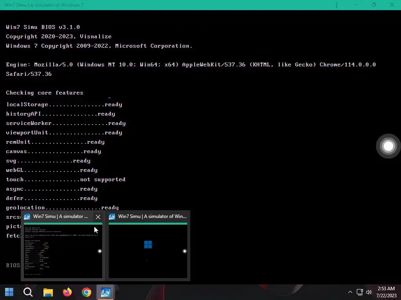Image resolution: width=401 pixels, height=300 pixels.
Task: Click the 'Checking core features' heading text
Action: point(45,93)
